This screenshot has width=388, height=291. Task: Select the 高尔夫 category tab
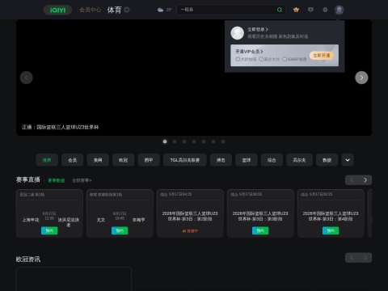click(299, 160)
